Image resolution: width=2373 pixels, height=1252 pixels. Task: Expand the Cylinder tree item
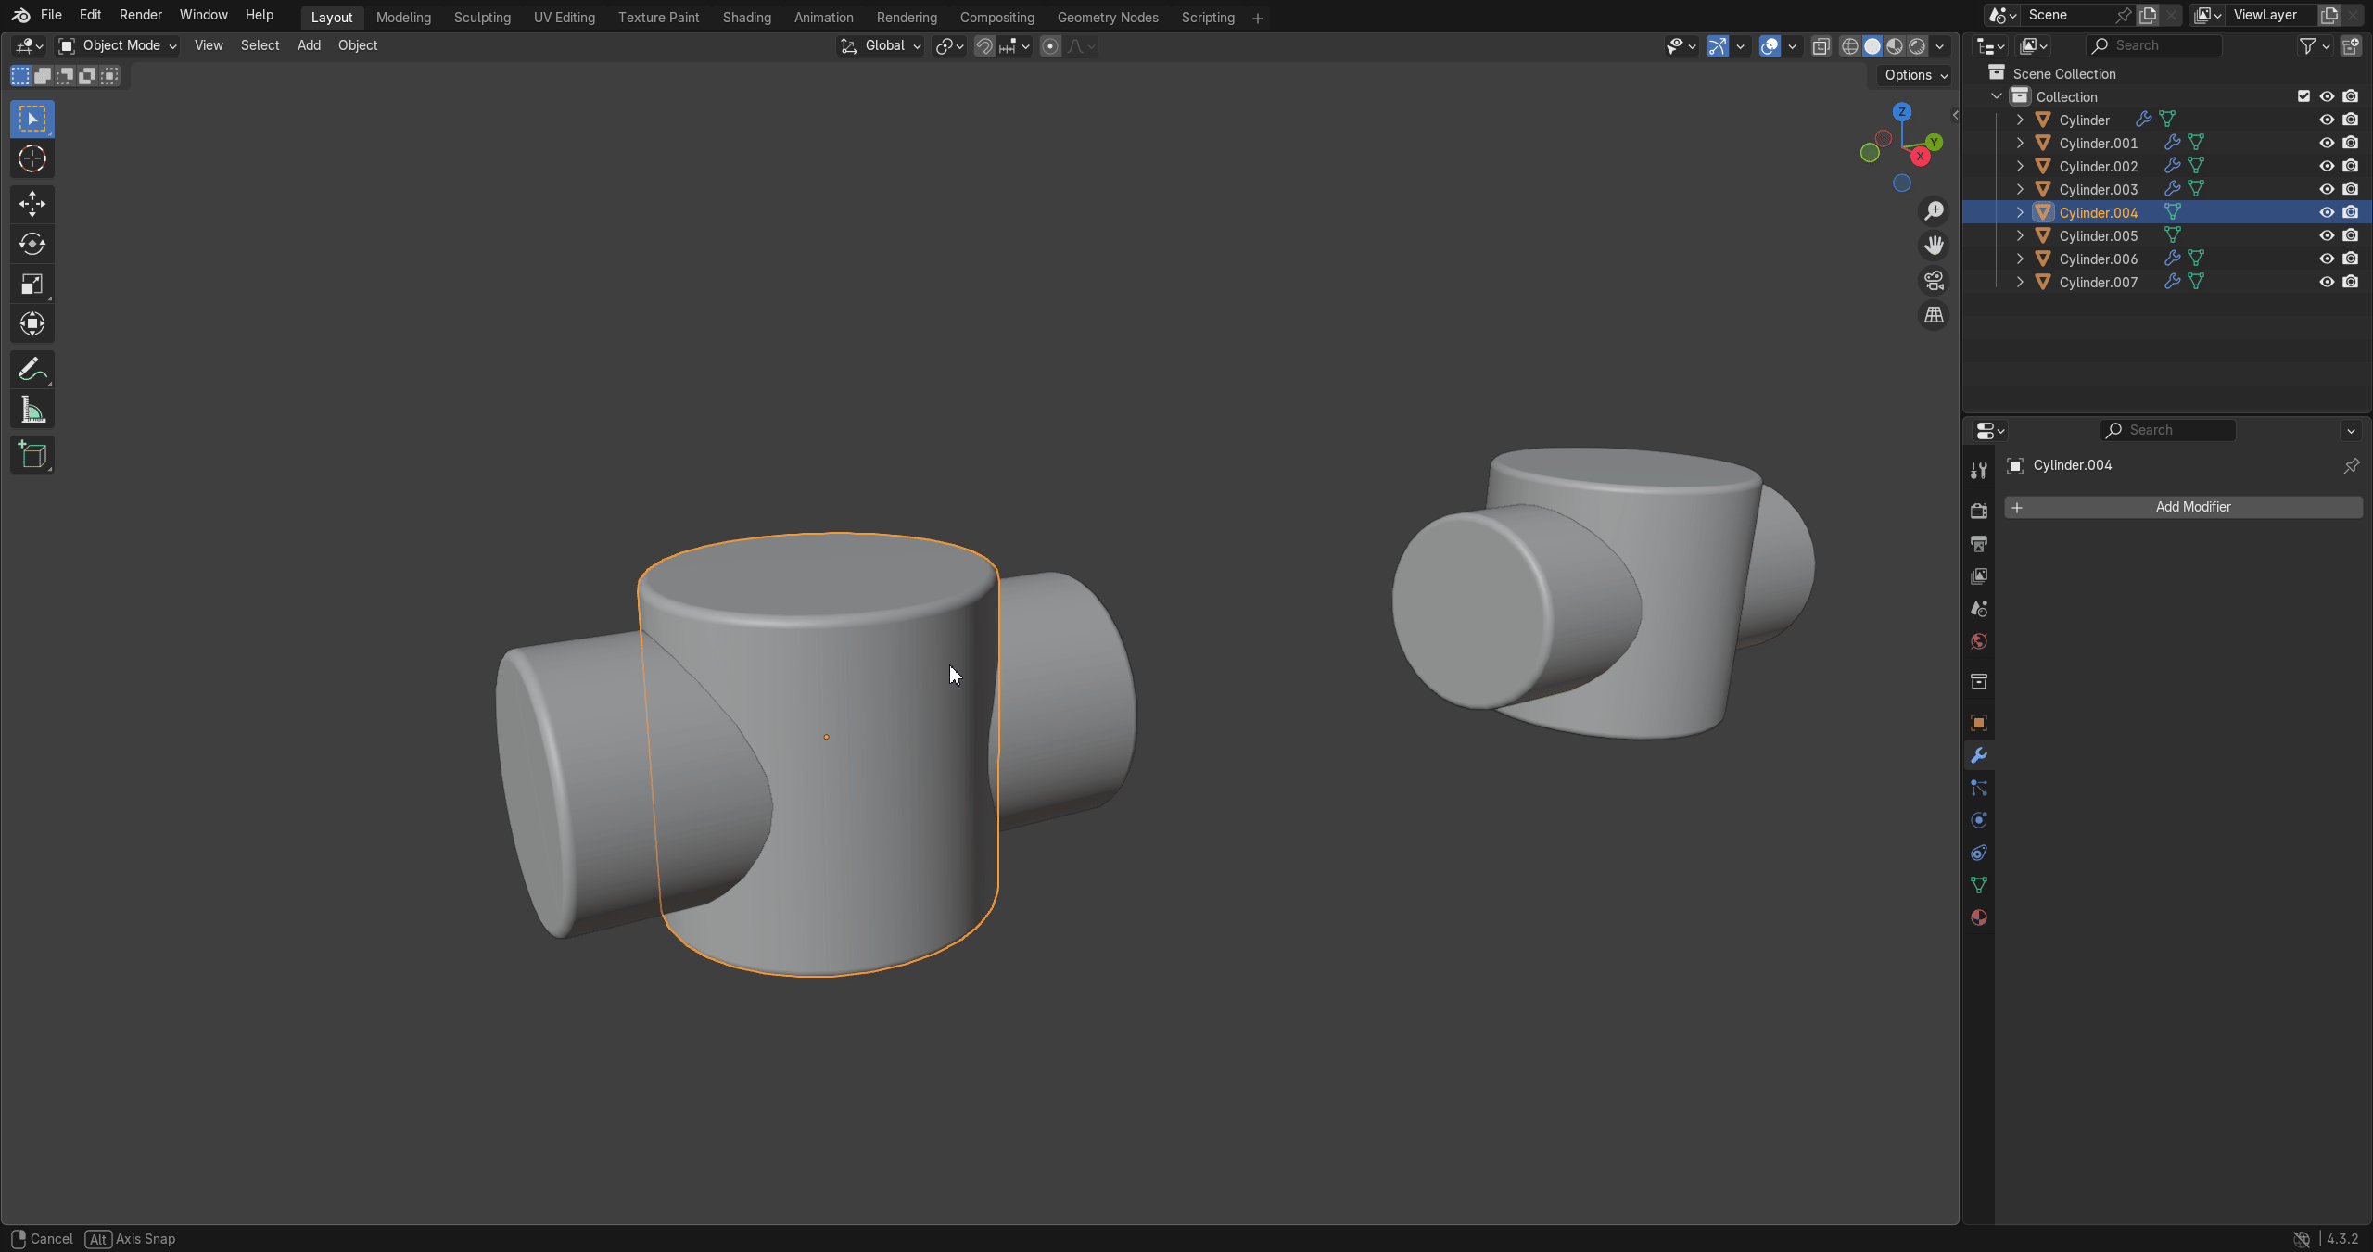pos(2020,120)
